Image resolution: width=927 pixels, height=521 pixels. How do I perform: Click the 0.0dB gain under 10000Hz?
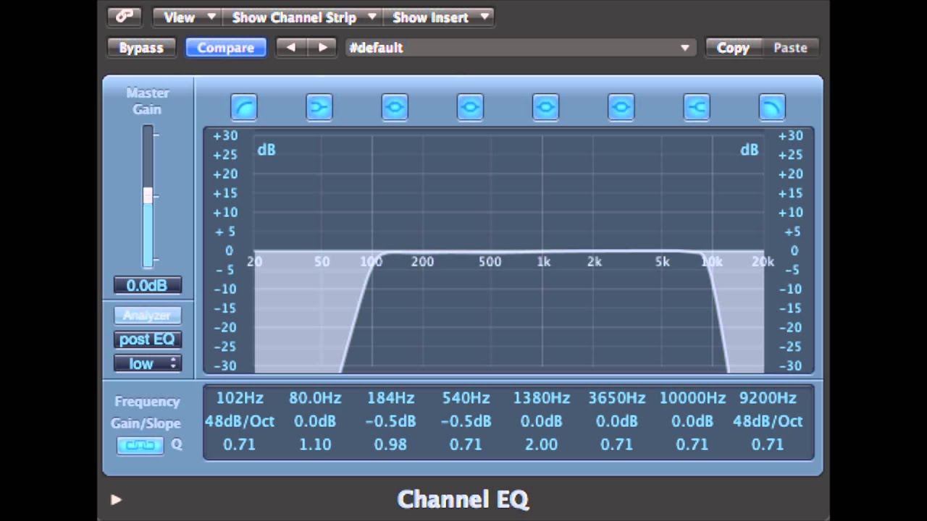692,421
